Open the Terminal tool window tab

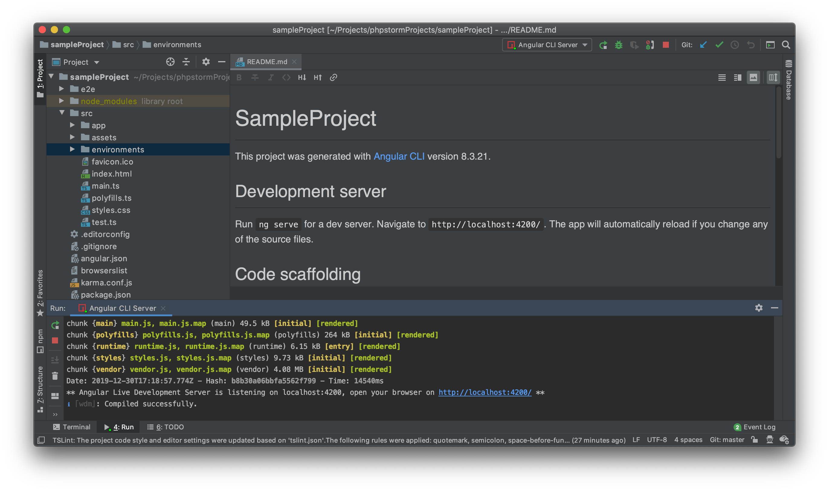pos(72,427)
